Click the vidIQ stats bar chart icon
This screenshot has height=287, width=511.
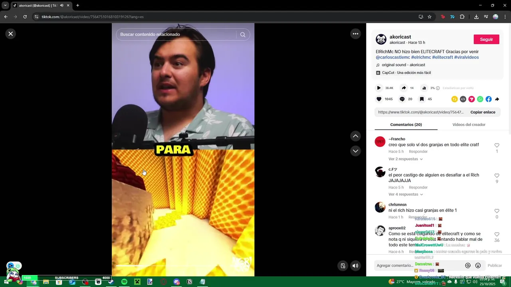coord(424,88)
